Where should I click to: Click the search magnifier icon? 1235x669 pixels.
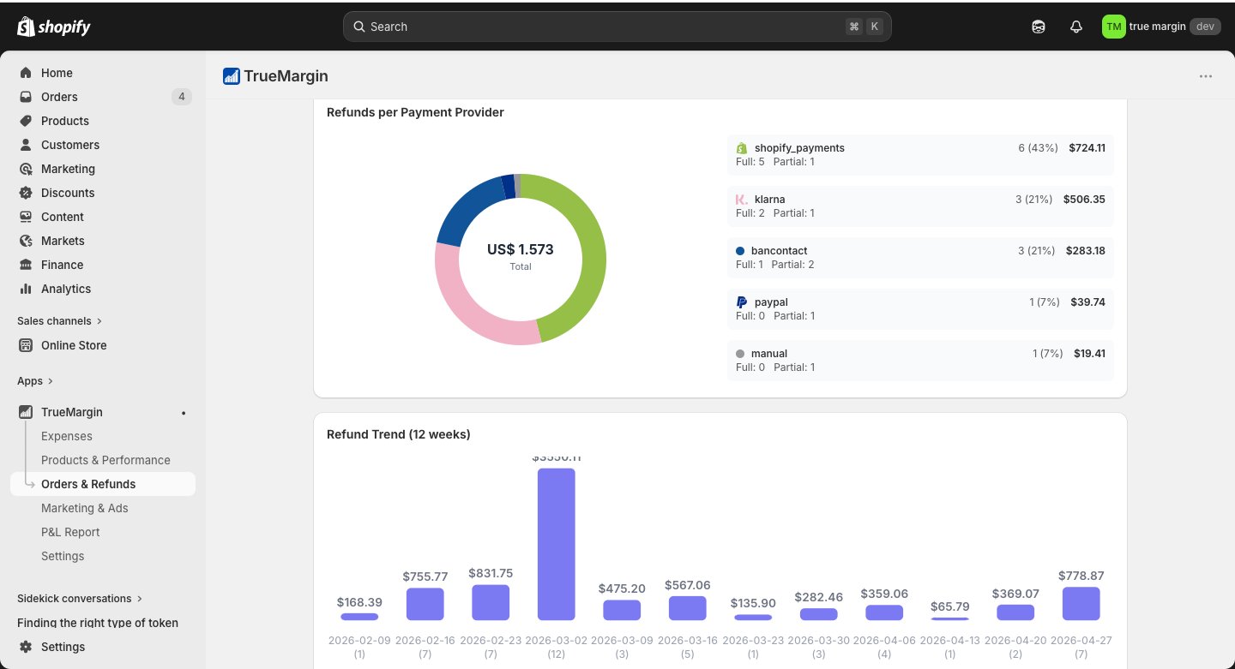pyautogui.click(x=359, y=27)
